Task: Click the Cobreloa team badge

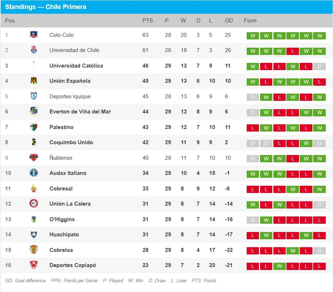Action: [x=34, y=250]
